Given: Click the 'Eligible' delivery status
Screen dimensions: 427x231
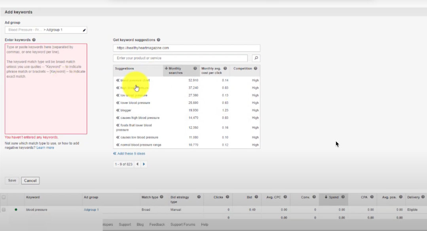Looking at the screenshot, I should [x=412, y=210].
